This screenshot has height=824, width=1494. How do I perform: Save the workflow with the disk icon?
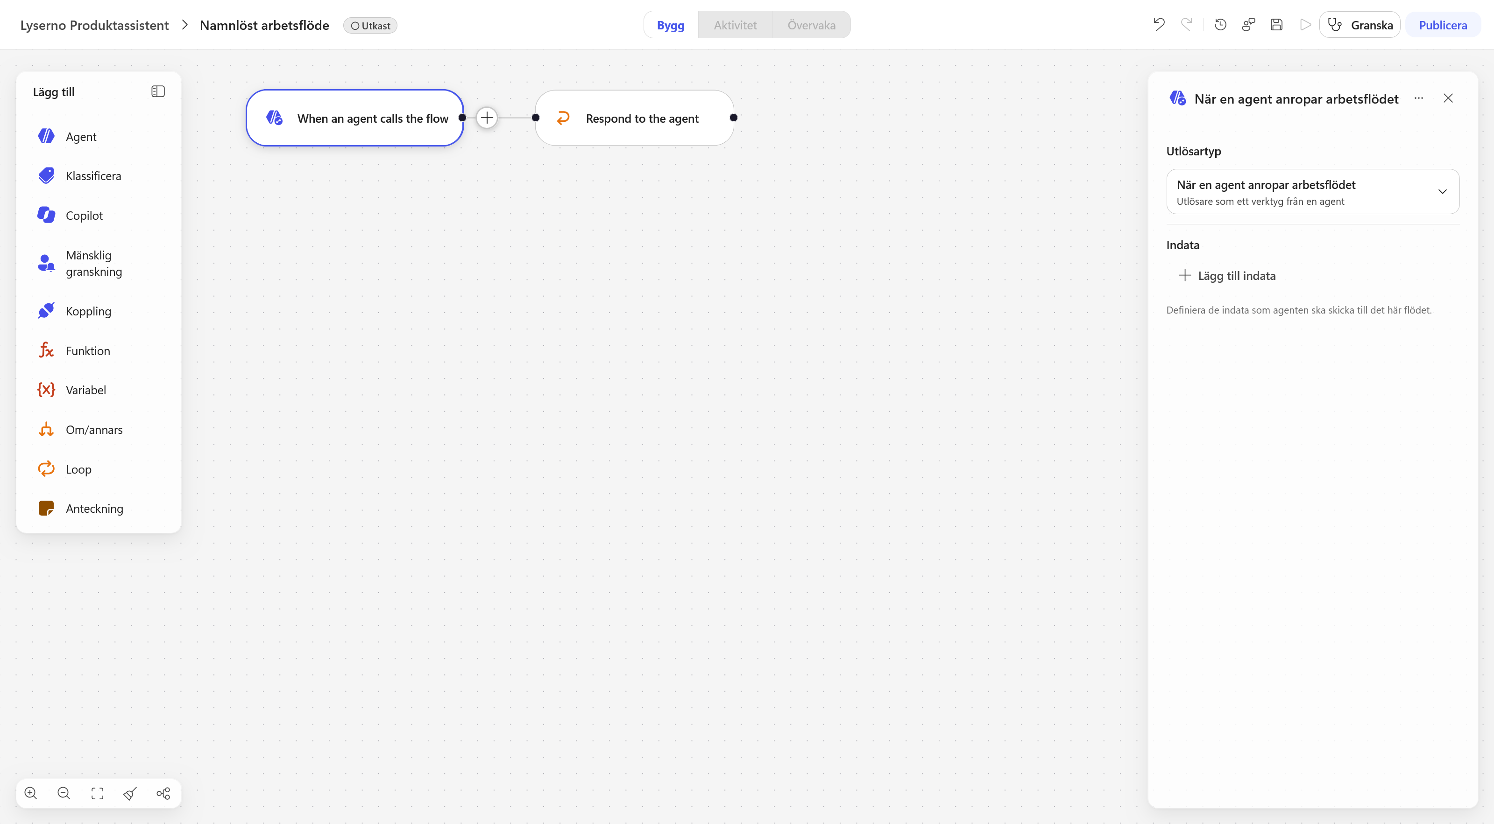click(x=1276, y=25)
